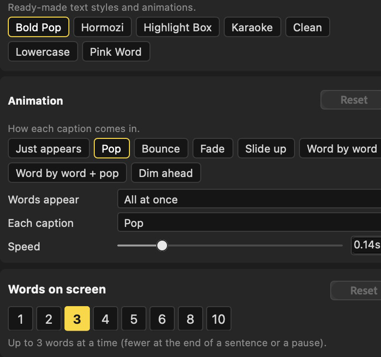Select Word by word + pop animation
The image size is (381, 357).
coord(67,173)
